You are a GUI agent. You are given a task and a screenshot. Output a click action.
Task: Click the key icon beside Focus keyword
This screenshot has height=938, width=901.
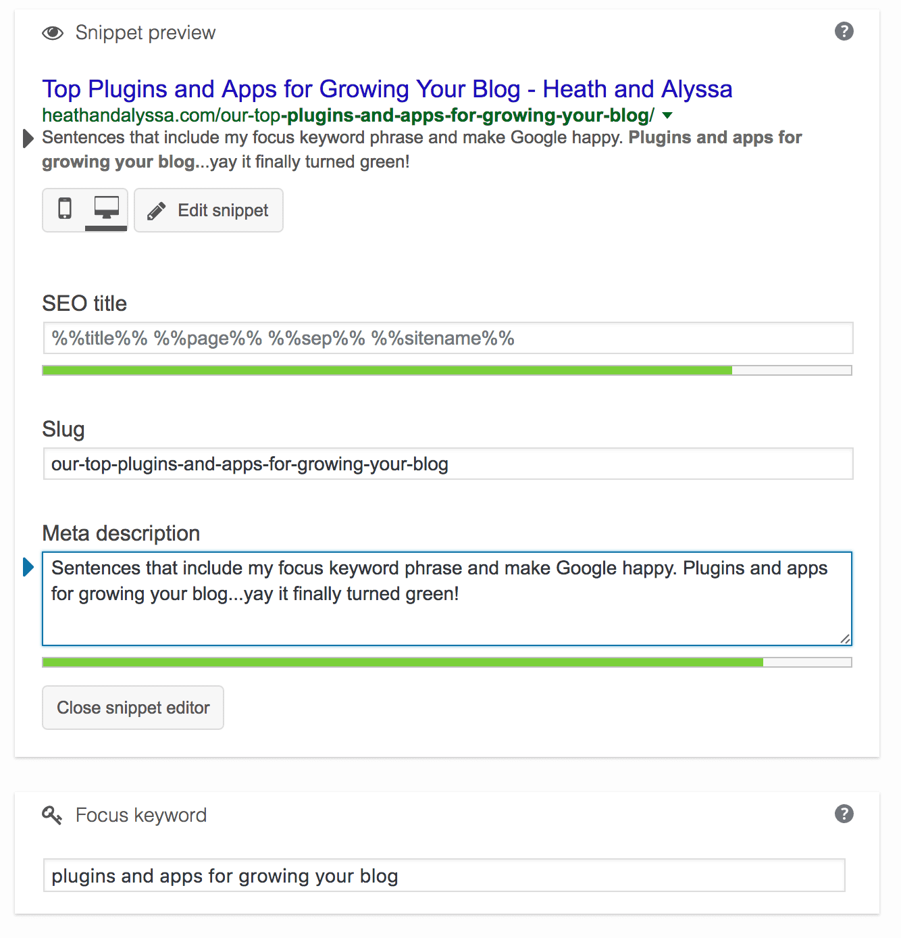coord(51,814)
